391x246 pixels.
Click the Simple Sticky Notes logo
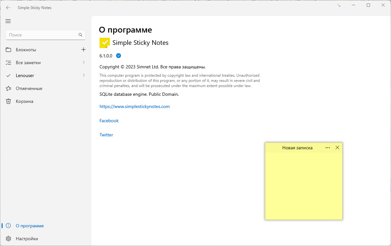(x=105, y=43)
